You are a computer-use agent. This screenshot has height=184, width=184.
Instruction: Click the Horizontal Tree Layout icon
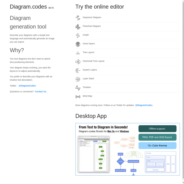(78, 62)
